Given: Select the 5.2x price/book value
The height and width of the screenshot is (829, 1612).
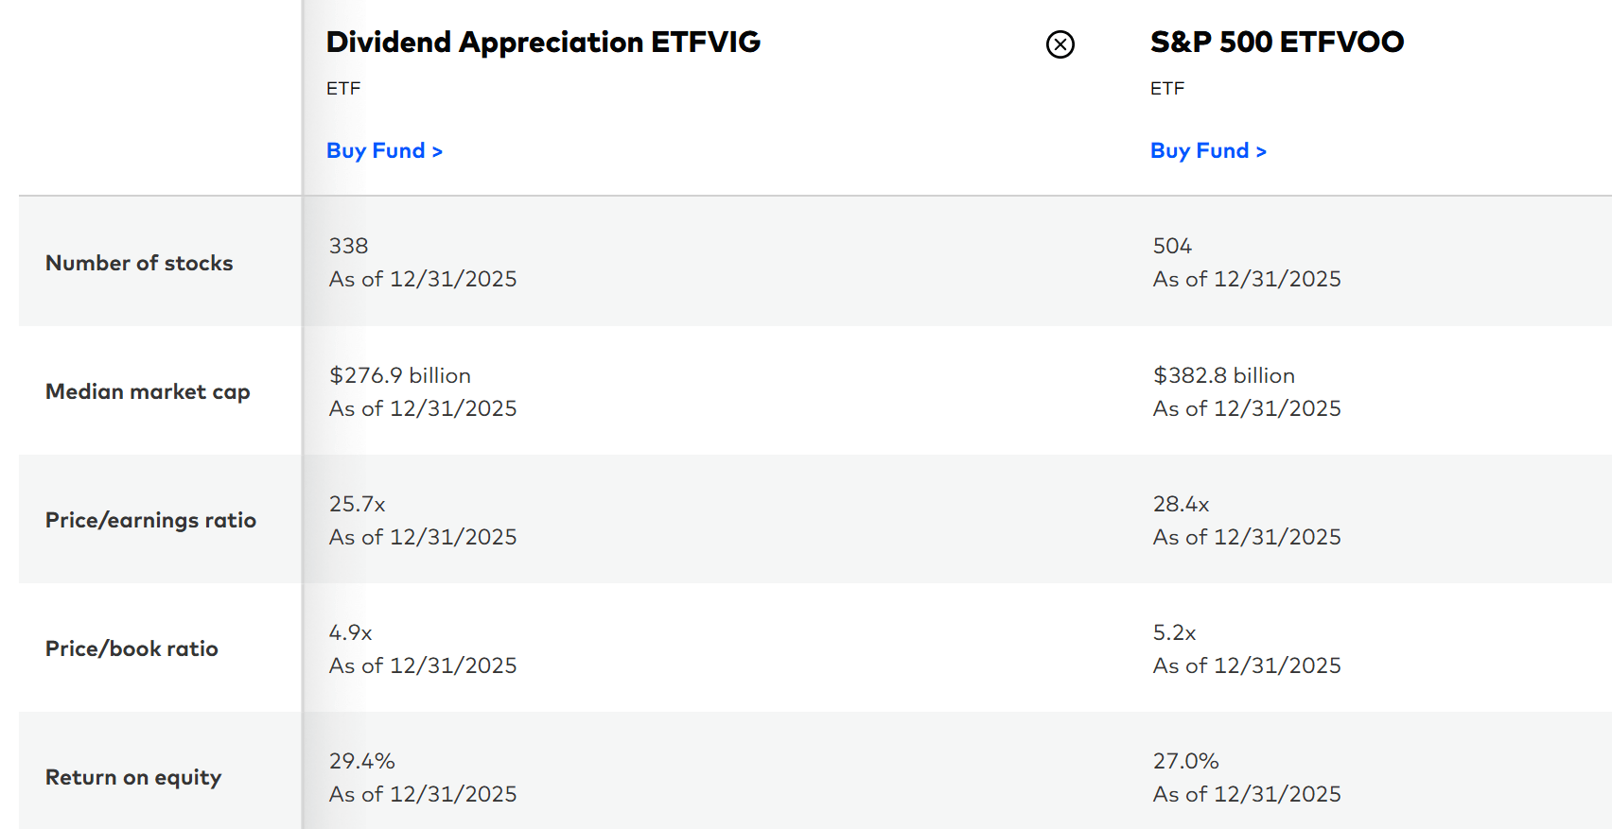Looking at the screenshot, I should coord(1174,632).
